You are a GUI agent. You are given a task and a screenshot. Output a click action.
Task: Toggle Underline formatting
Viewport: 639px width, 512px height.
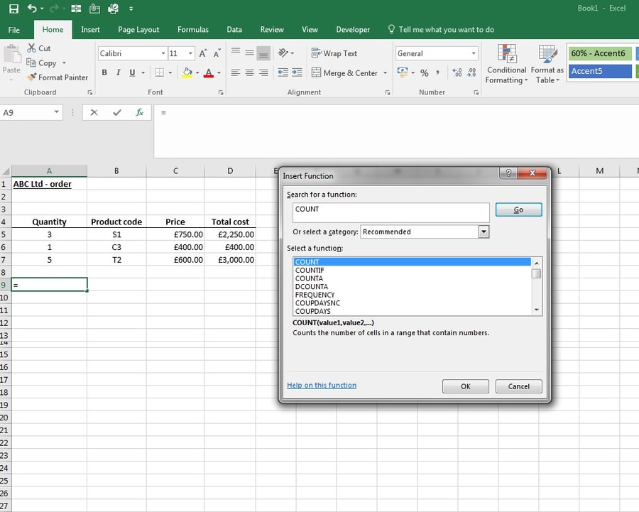click(x=132, y=72)
